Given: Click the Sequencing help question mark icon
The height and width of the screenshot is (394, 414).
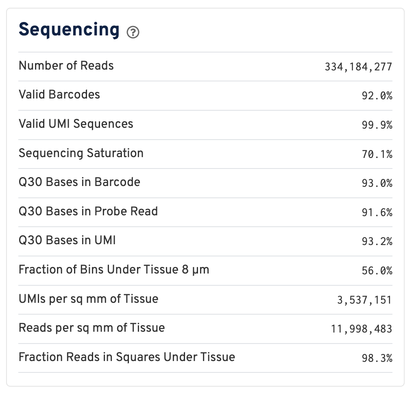Looking at the screenshot, I should coord(133,32).
